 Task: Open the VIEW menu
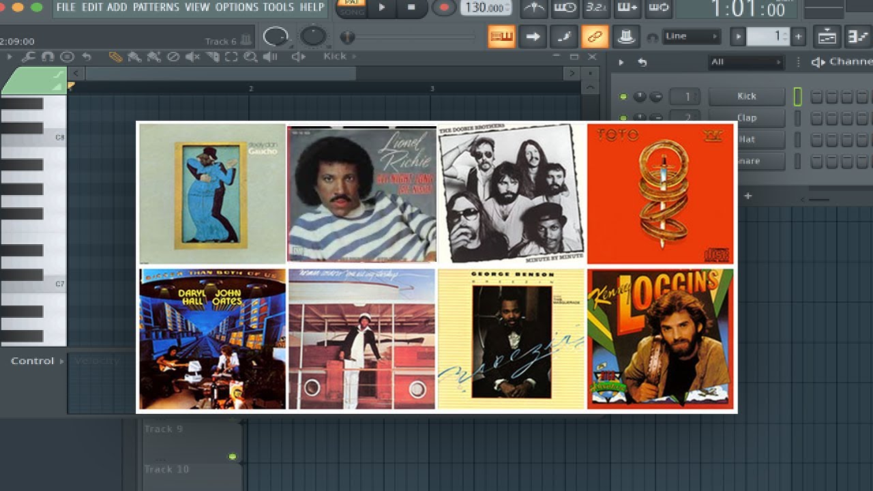tap(197, 8)
